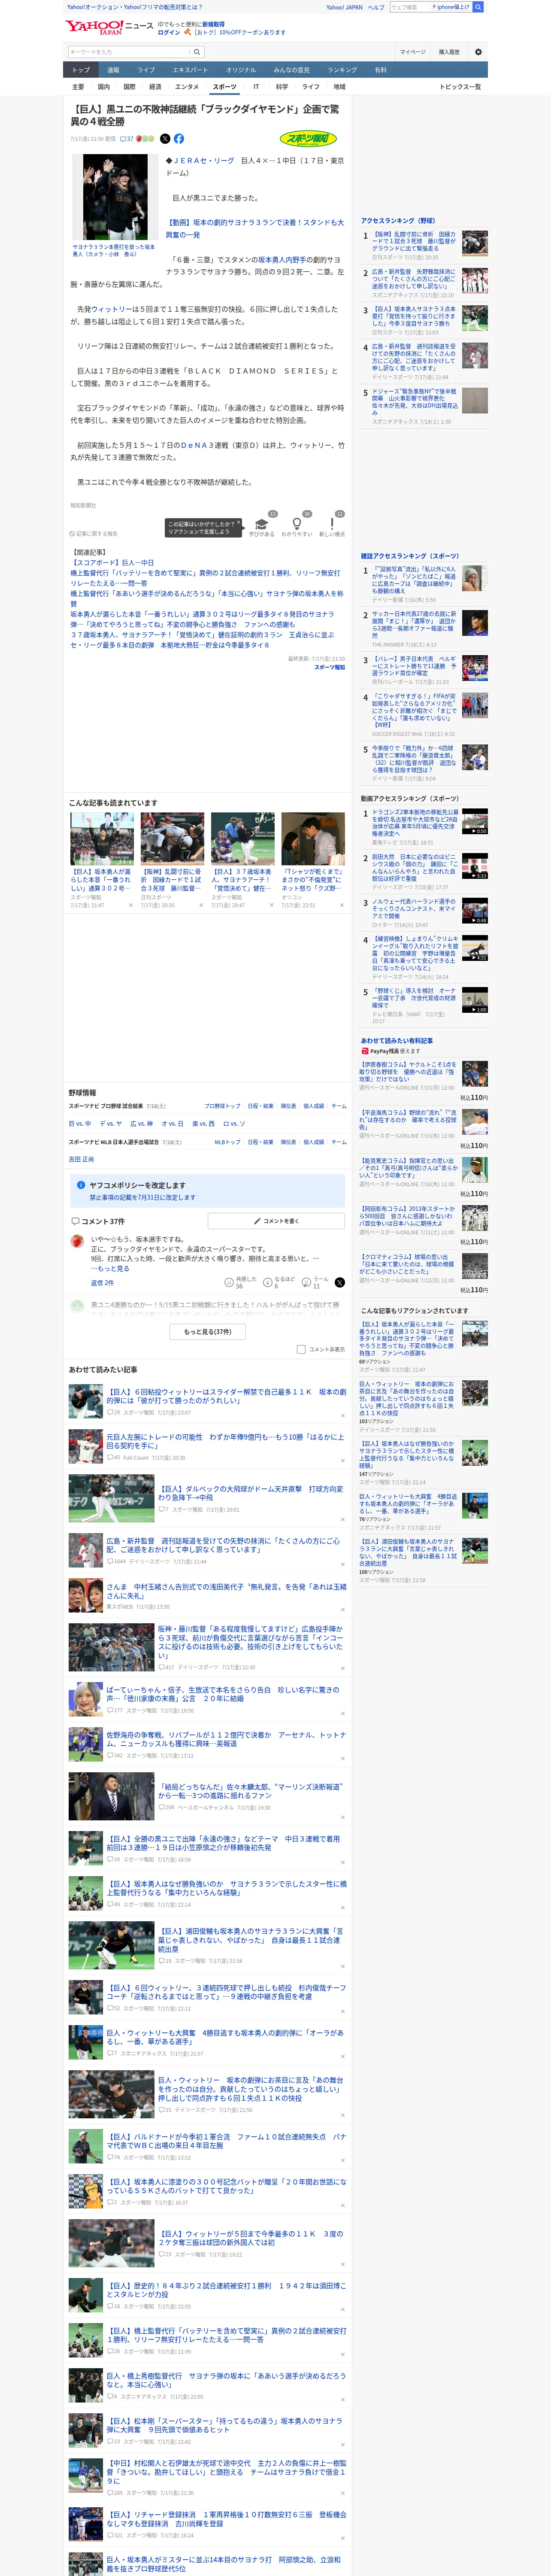Click the strawberry avatar of first commenter
The height and width of the screenshot is (2576, 551).
pos(77,1241)
